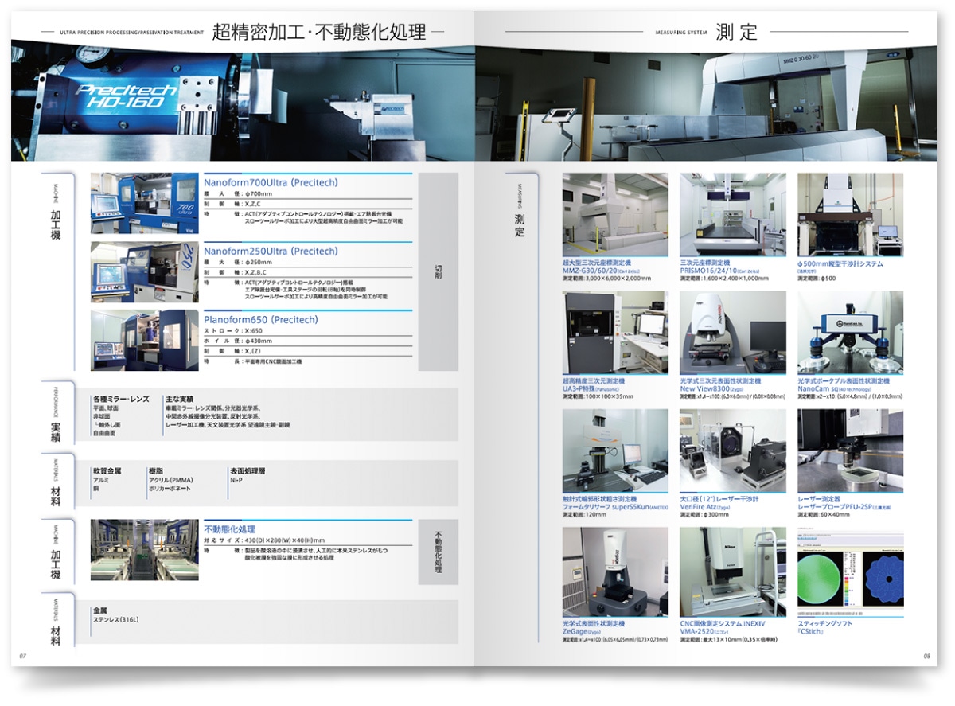This screenshot has width=955, height=706.
Task: Click the '表面処理層' heading
Action: 248,471
